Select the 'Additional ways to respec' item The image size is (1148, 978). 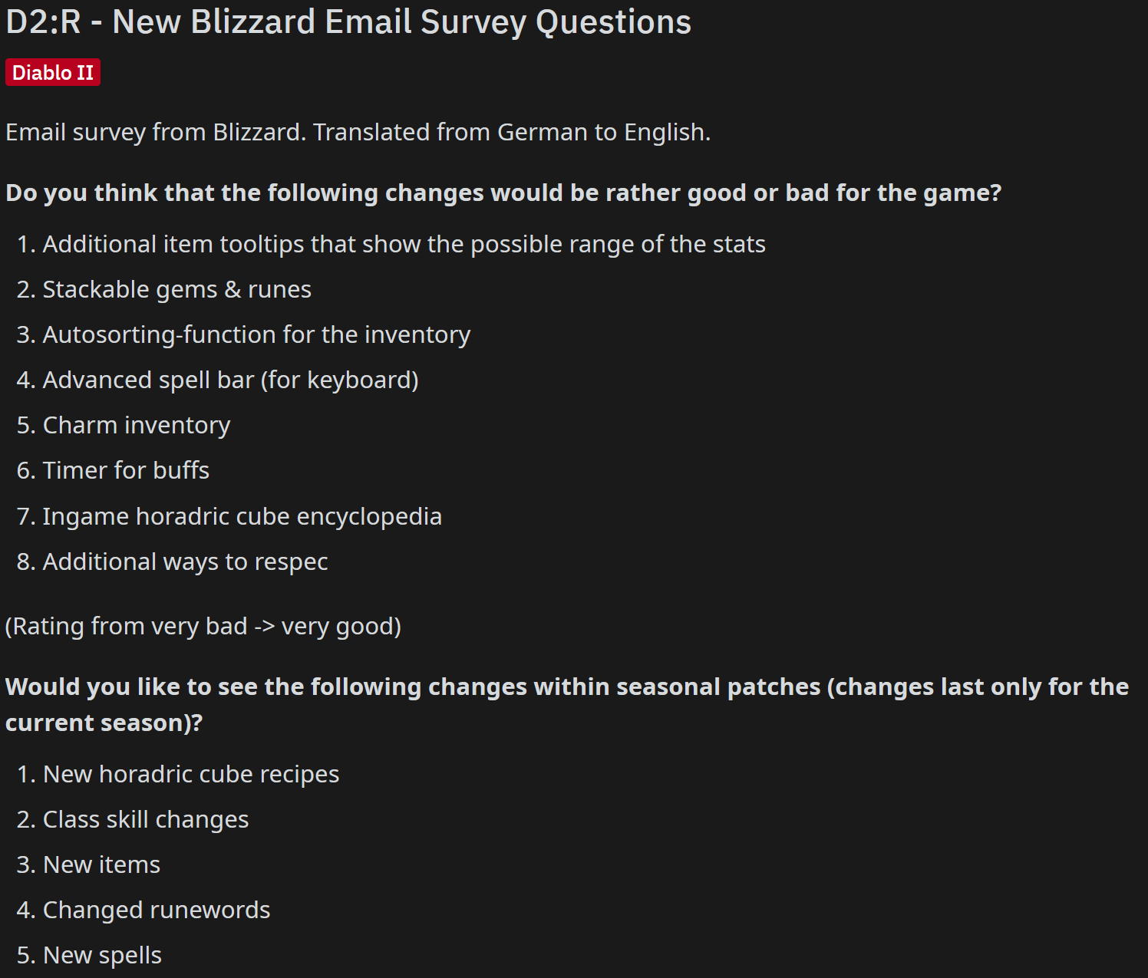tap(185, 562)
